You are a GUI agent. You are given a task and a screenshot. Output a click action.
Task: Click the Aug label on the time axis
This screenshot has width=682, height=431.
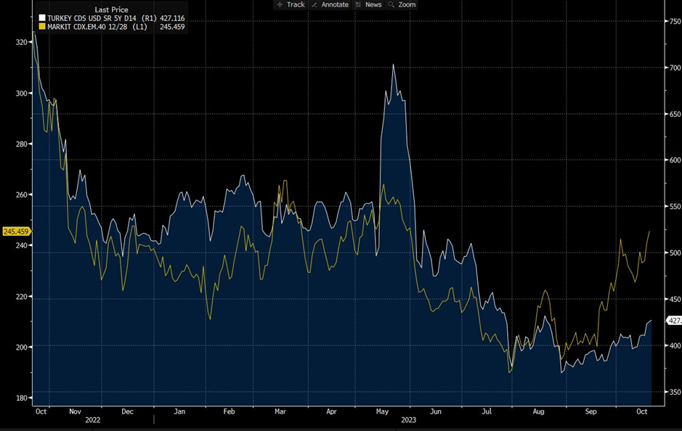tap(538, 411)
